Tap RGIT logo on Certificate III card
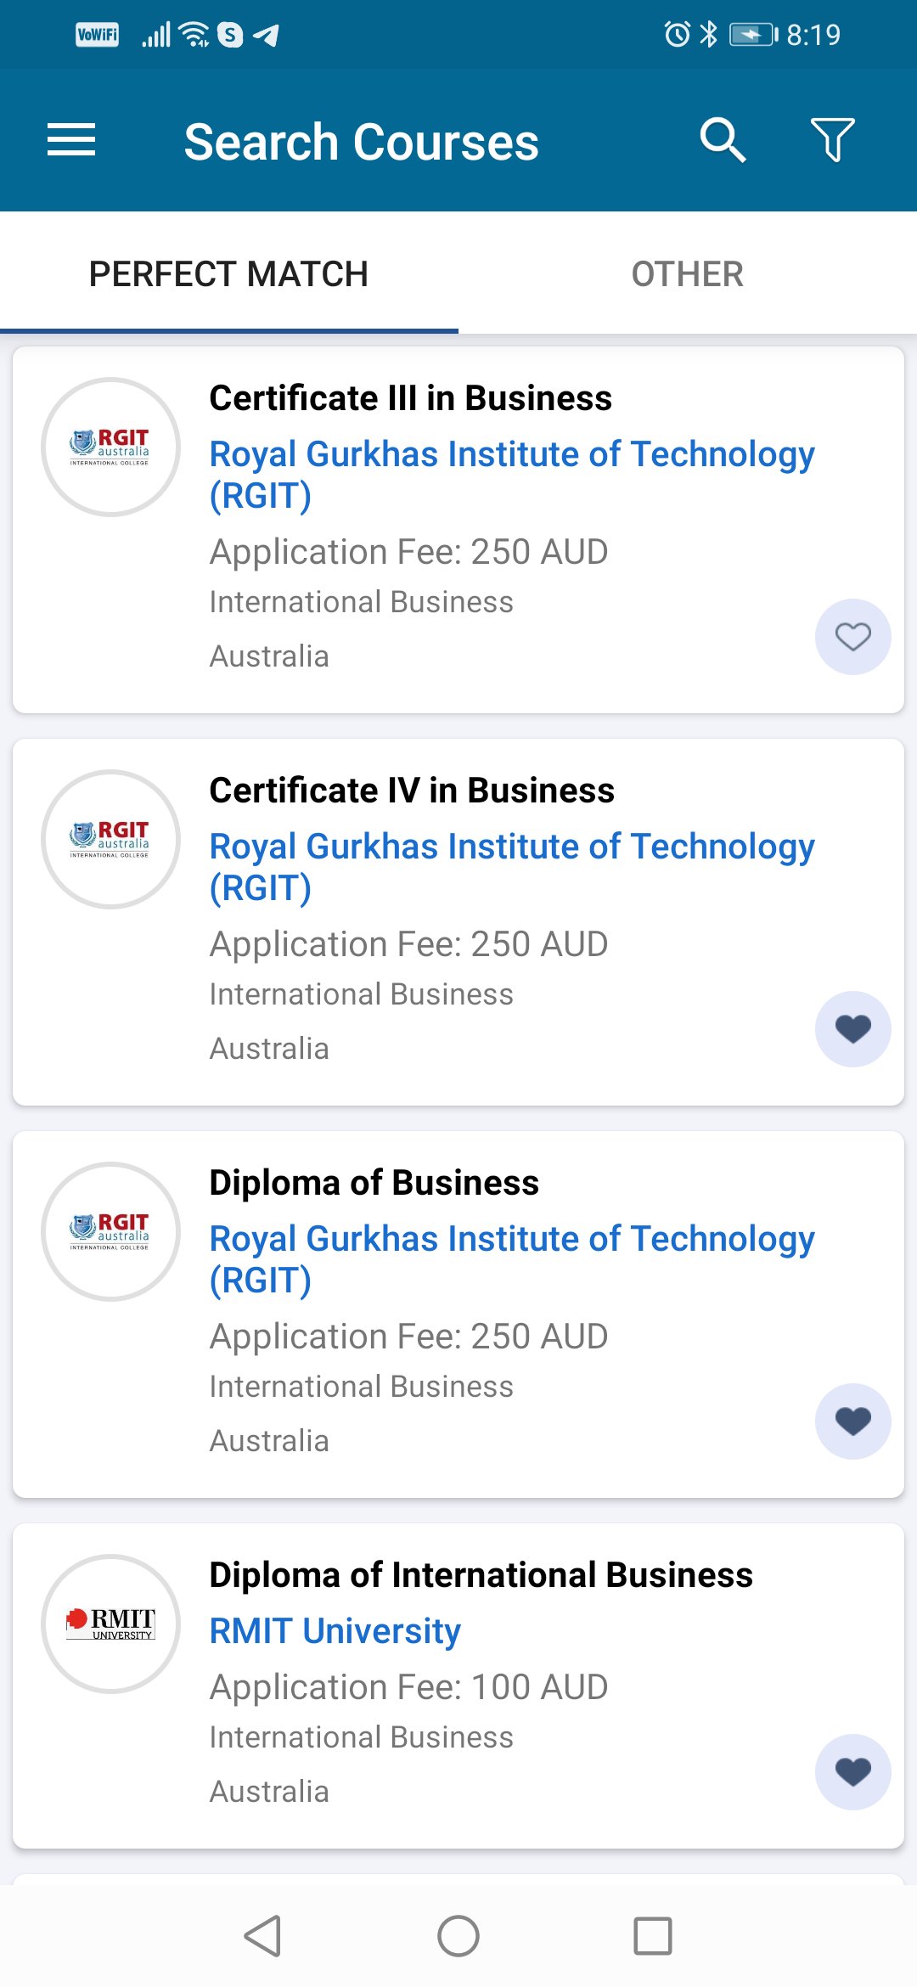Viewport: 917px width, 1987px height. [110, 447]
